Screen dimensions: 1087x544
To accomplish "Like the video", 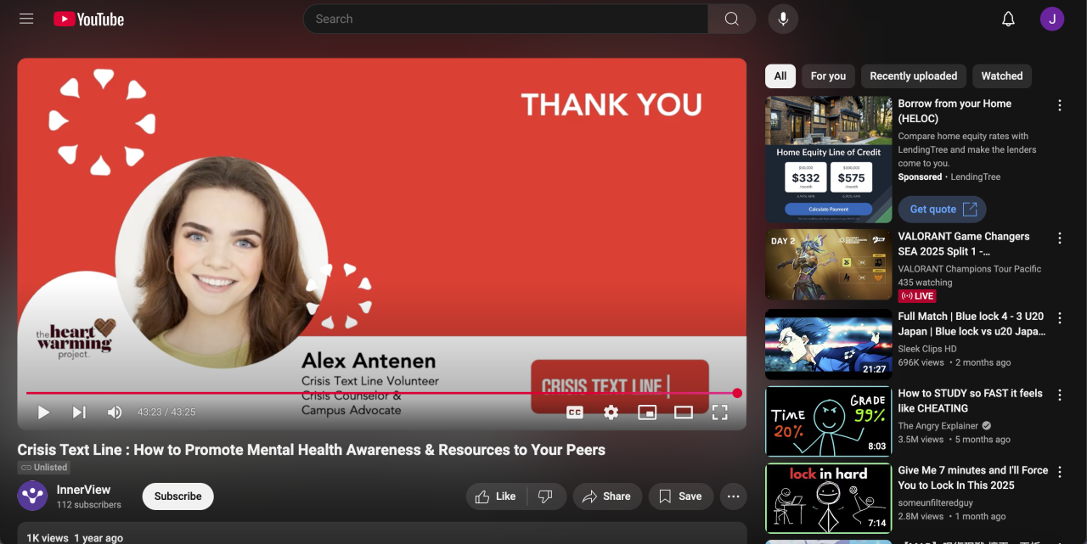I will [496, 496].
